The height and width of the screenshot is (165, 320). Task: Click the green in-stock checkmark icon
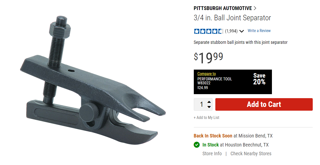click(197, 145)
